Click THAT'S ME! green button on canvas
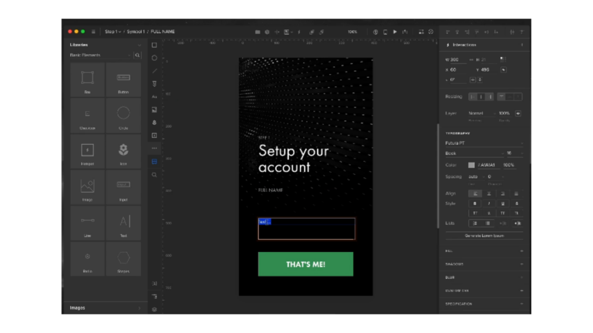 [306, 264]
